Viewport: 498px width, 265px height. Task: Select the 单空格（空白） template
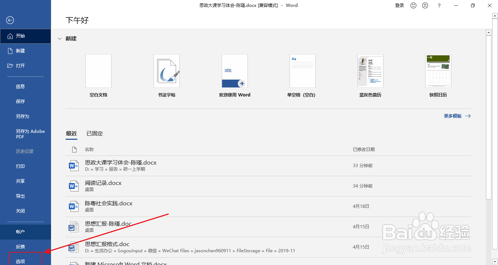303,76
